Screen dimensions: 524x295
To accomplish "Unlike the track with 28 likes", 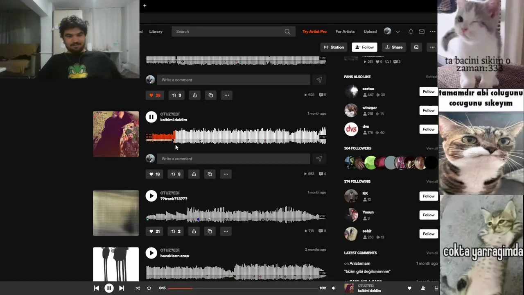I will click(155, 95).
